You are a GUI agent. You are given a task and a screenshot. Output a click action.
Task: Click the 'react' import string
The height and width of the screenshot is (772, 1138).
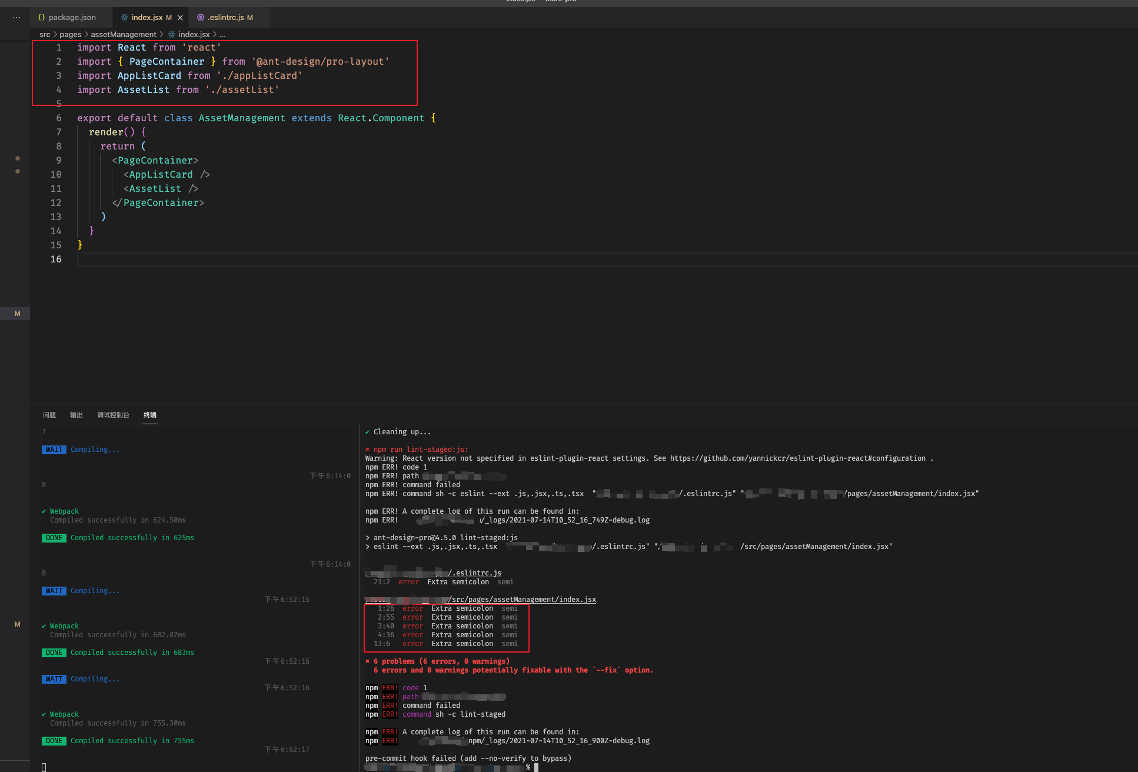pyautogui.click(x=201, y=48)
